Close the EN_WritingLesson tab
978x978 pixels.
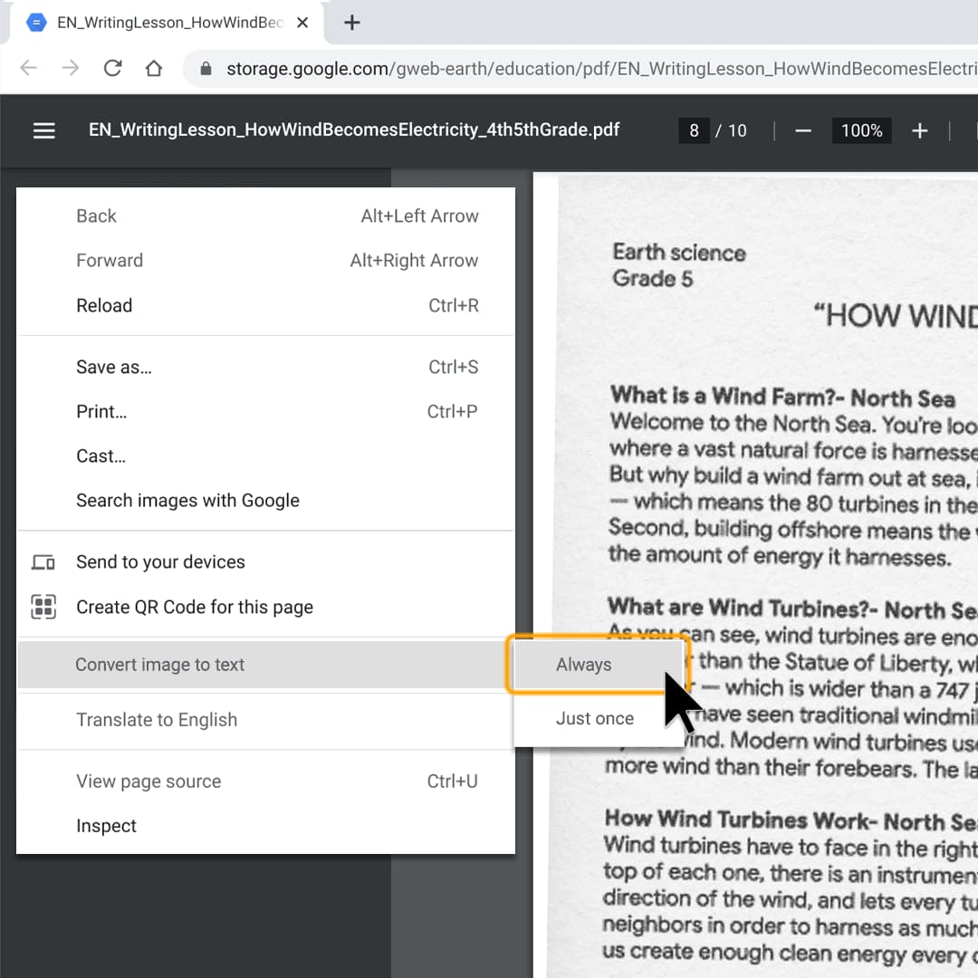click(x=302, y=23)
